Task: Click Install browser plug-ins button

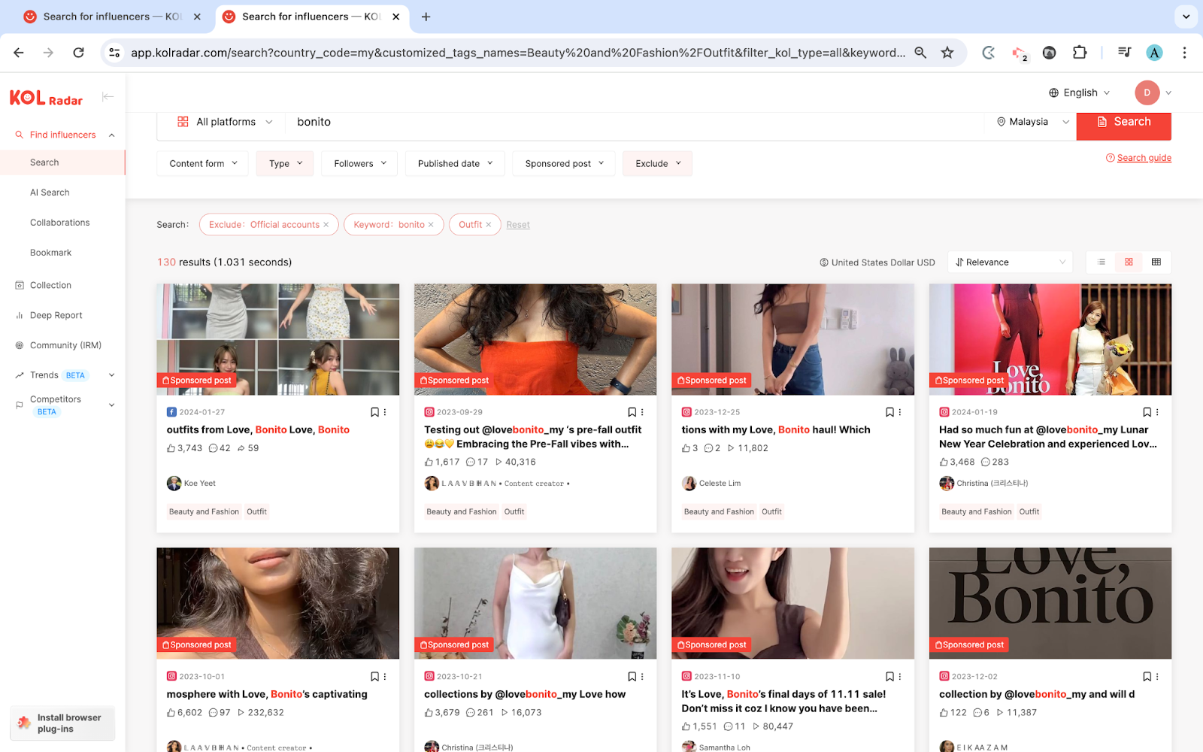Action: tap(62, 723)
